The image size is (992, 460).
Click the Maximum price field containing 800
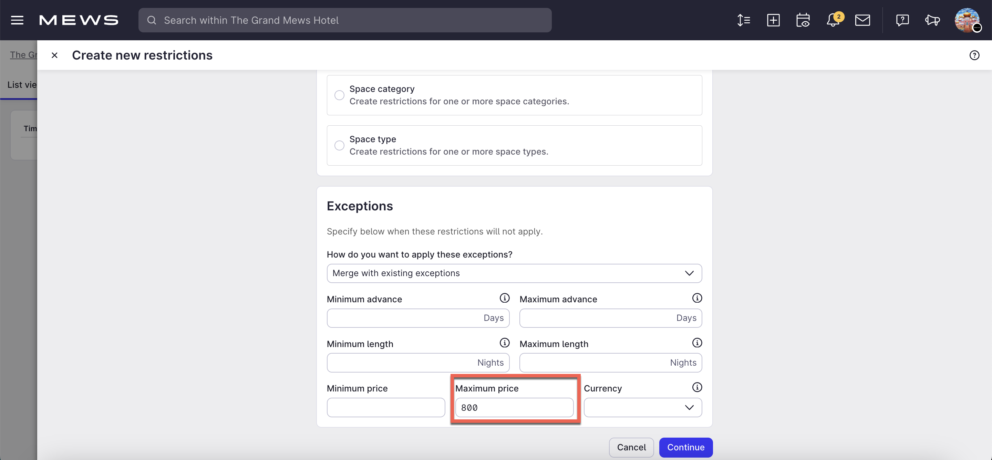tap(514, 408)
